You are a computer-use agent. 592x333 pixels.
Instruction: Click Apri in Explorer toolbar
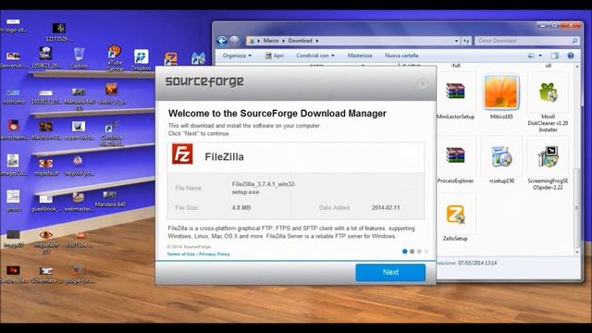275,55
